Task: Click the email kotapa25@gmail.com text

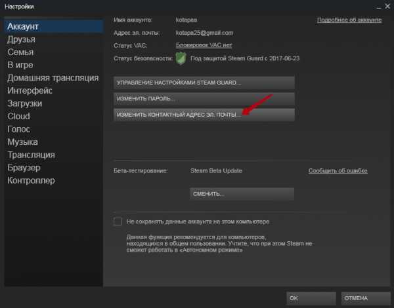Action: (204, 33)
